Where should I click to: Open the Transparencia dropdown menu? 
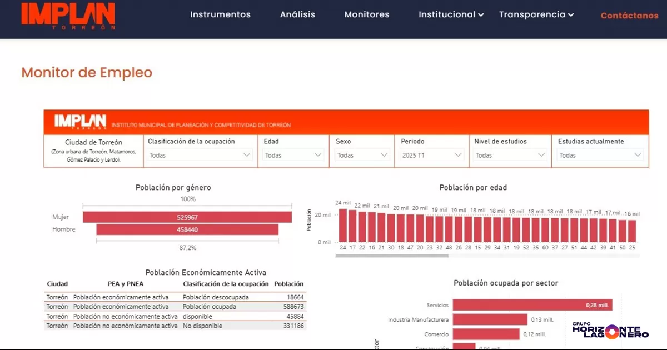pos(535,15)
